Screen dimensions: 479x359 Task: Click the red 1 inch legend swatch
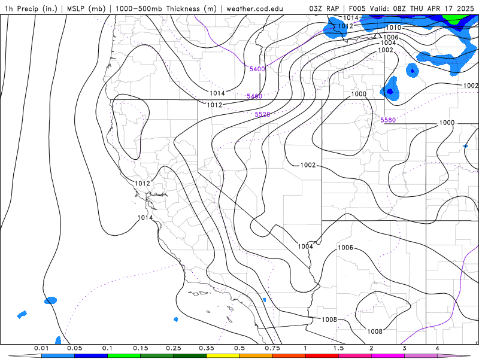[322, 356]
